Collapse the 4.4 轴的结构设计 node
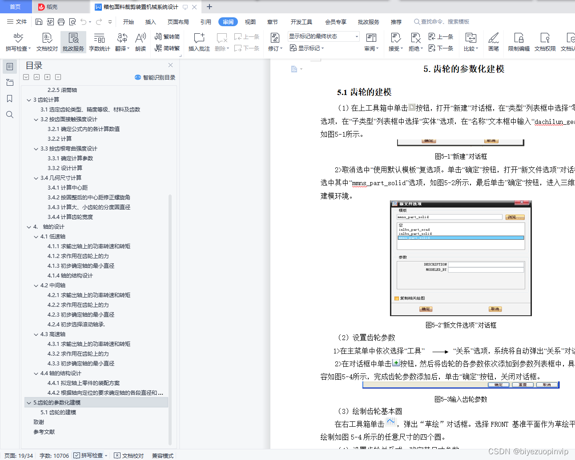 tap(36, 373)
